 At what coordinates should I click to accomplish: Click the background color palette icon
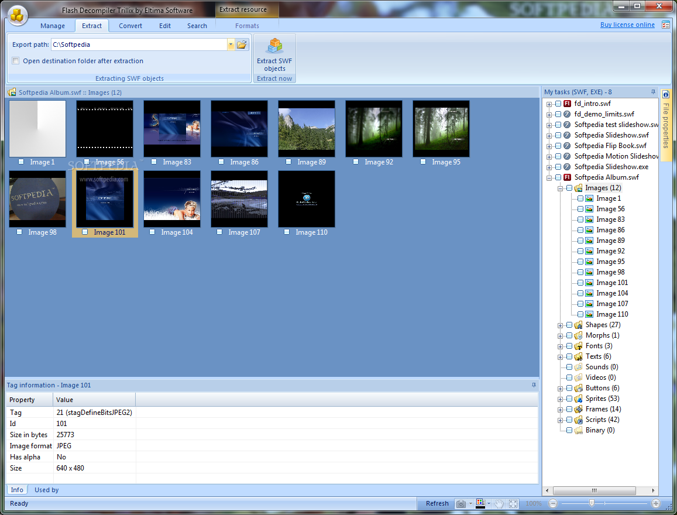point(480,503)
